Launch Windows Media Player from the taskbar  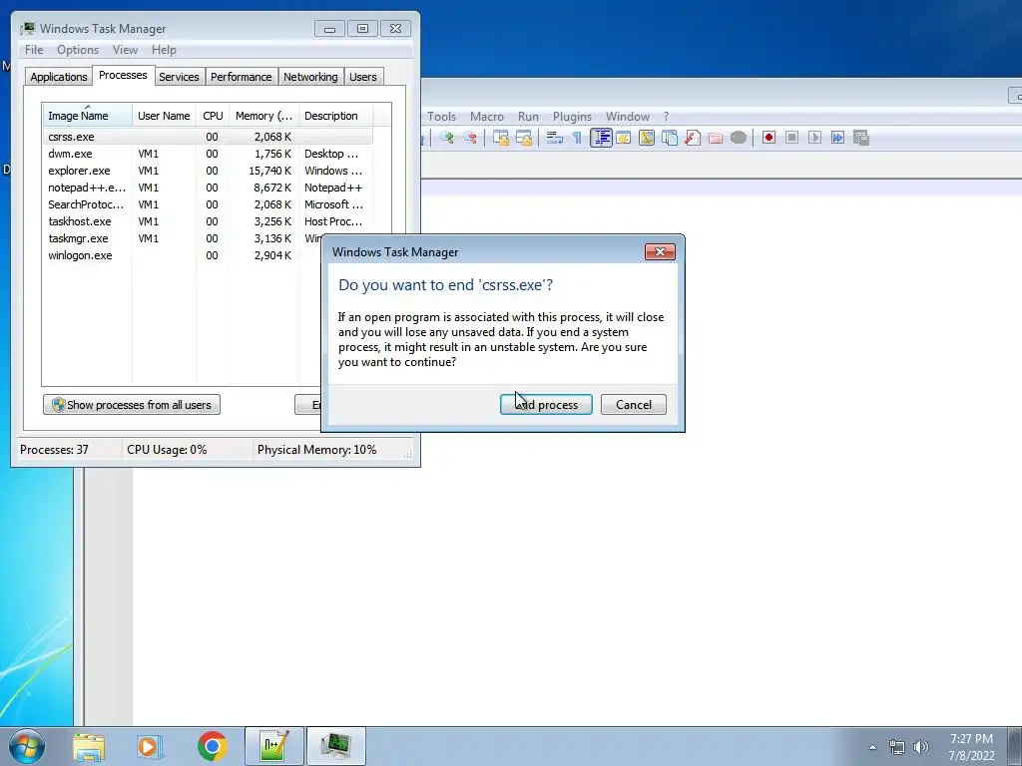149,746
